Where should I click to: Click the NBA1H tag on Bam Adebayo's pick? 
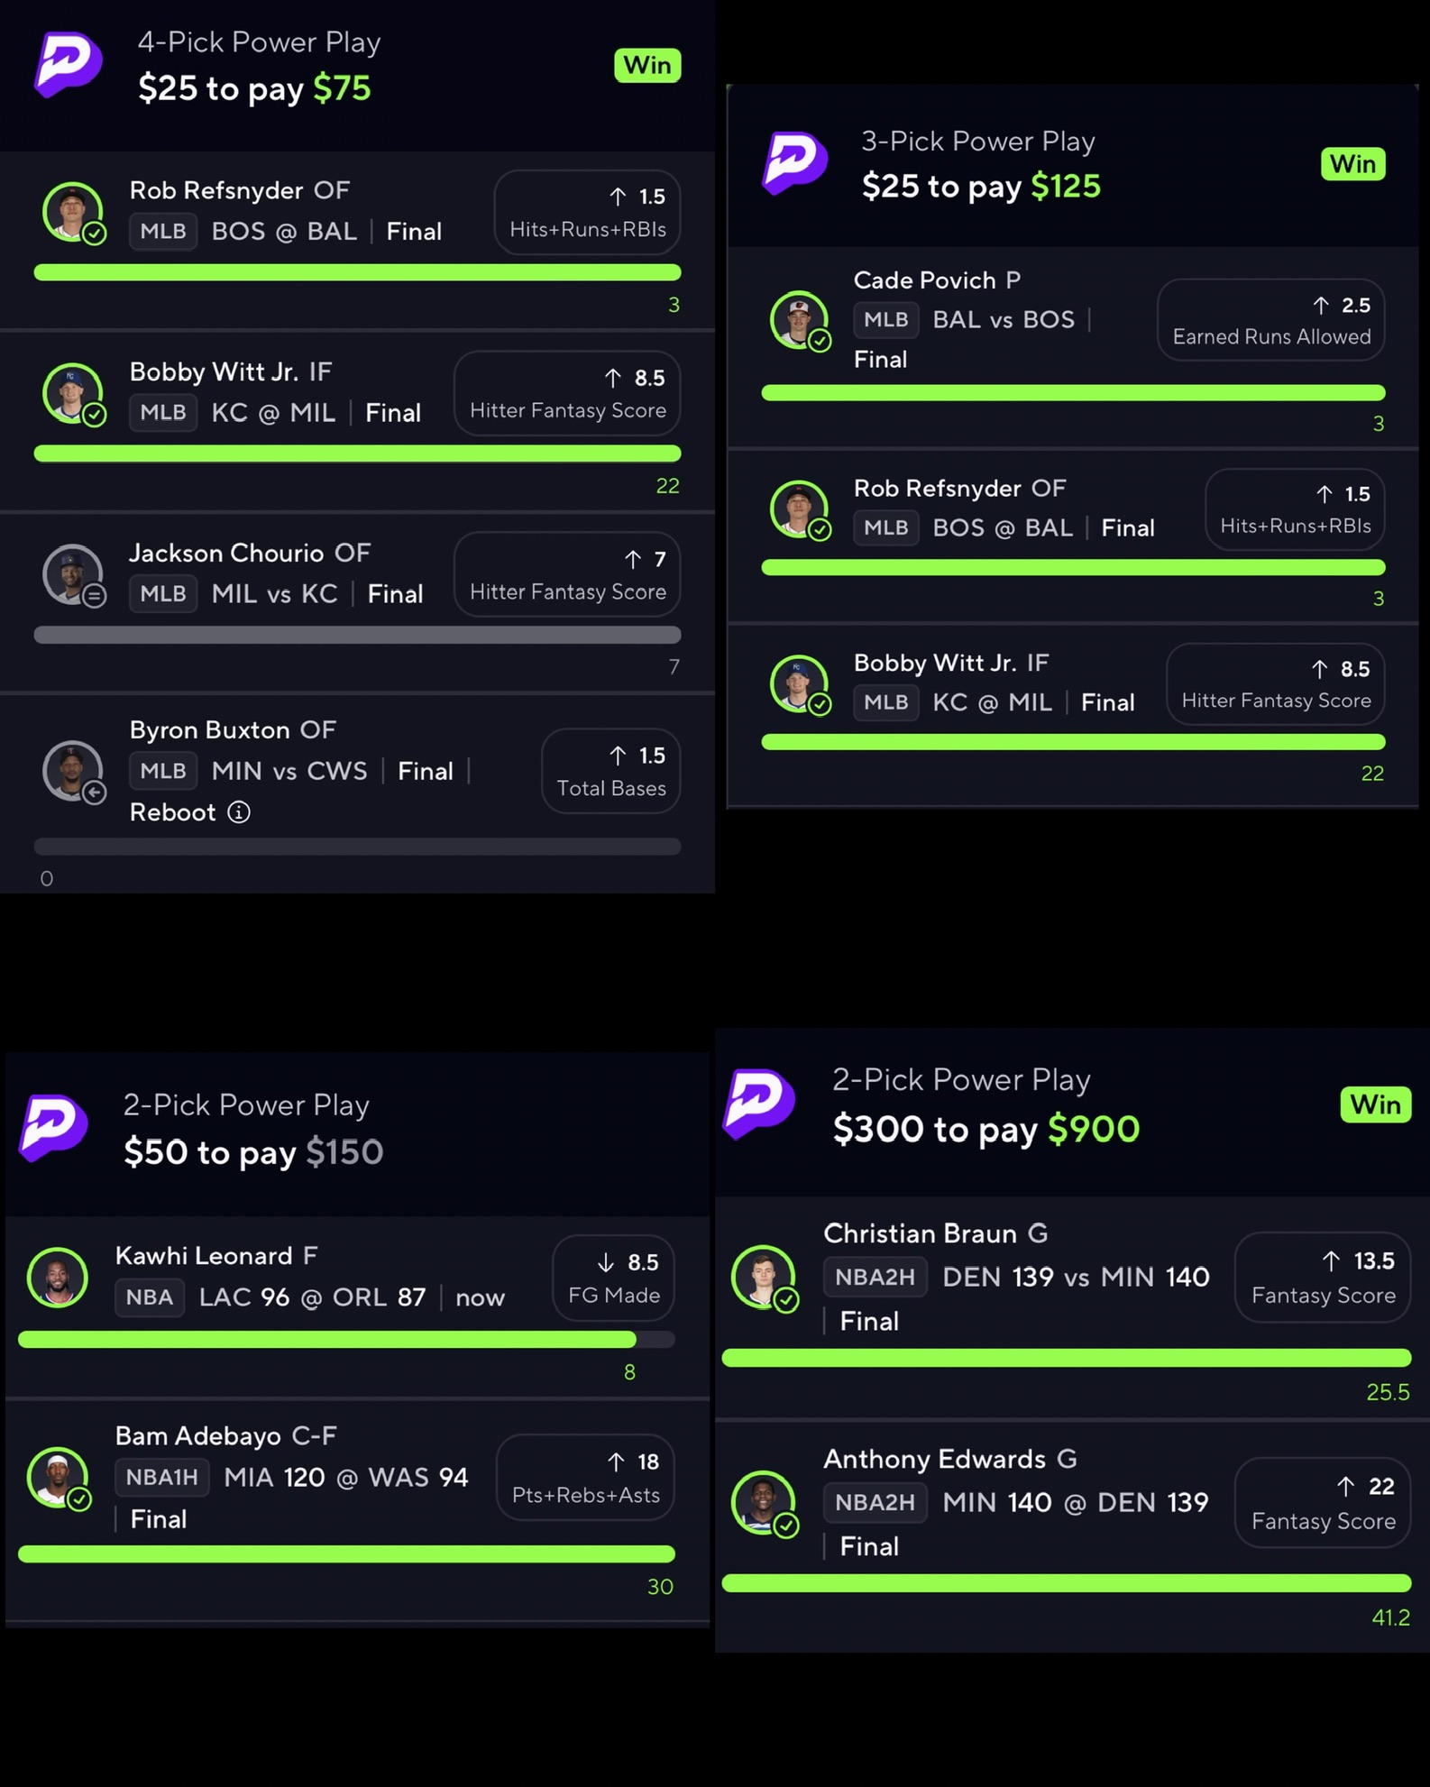pyautogui.click(x=161, y=1477)
